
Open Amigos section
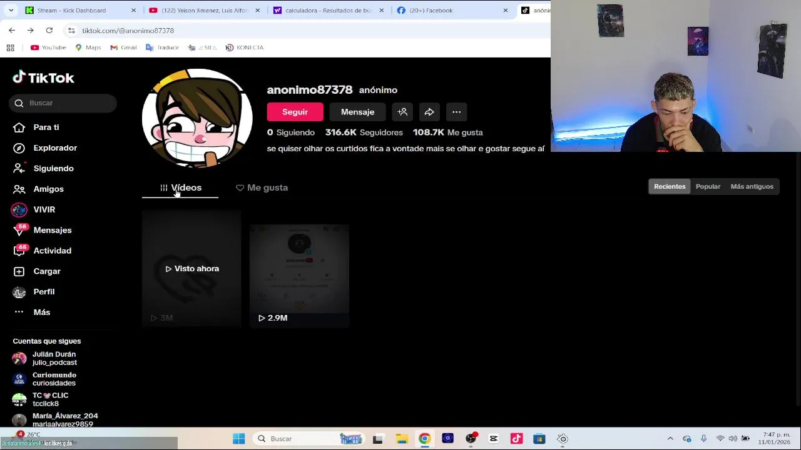pos(38,189)
